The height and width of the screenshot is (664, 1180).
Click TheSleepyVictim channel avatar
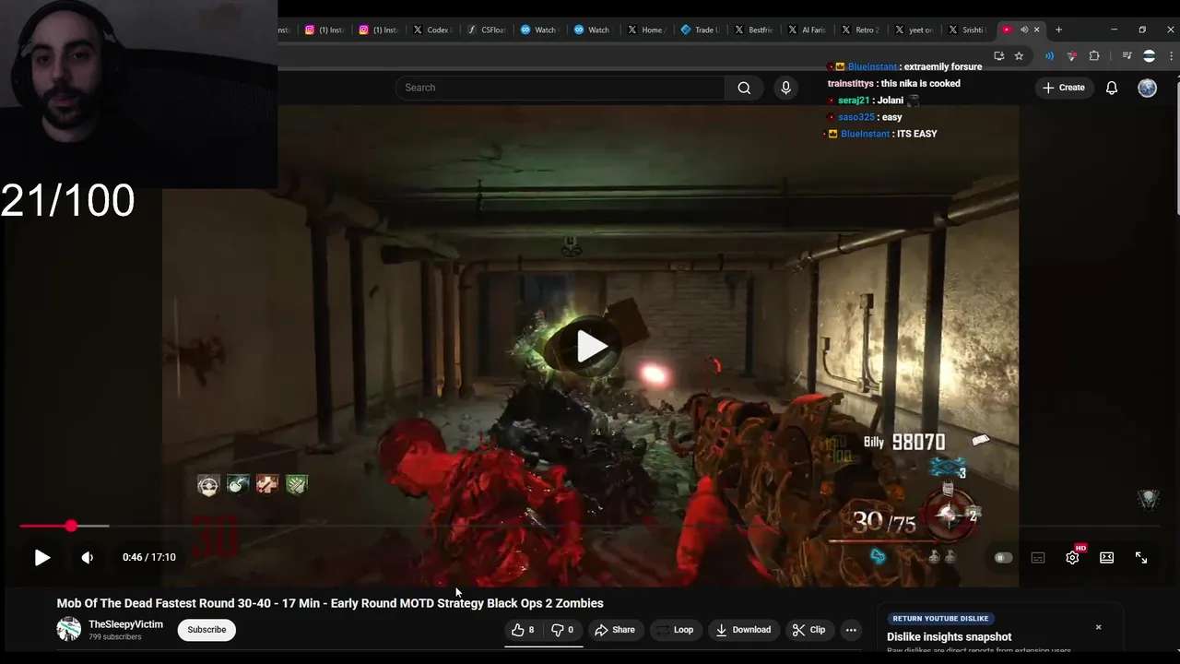pos(69,629)
